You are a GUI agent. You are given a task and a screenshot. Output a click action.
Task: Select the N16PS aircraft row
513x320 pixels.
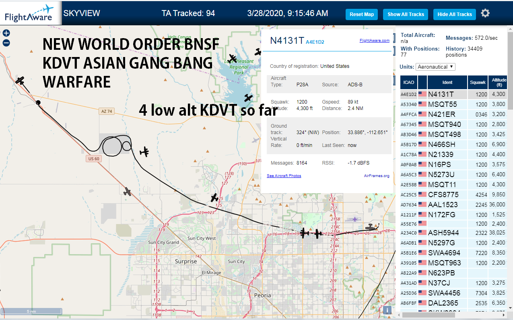click(x=454, y=165)
